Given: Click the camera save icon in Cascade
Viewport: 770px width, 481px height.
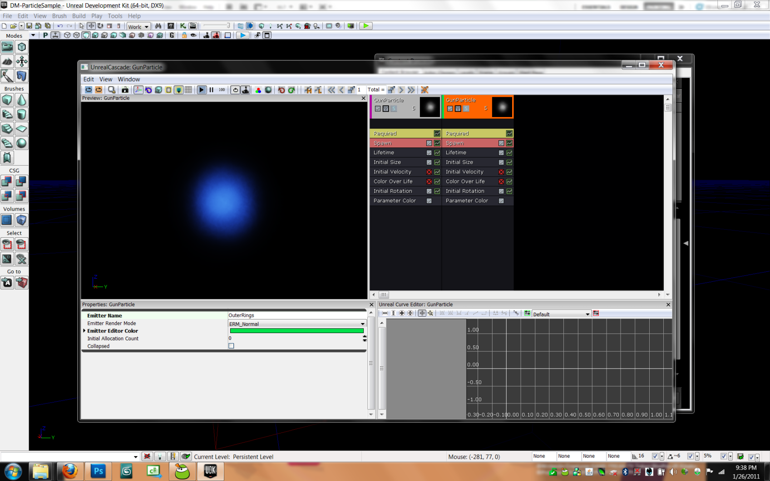Looking at the screenshot, I should 125,90.
